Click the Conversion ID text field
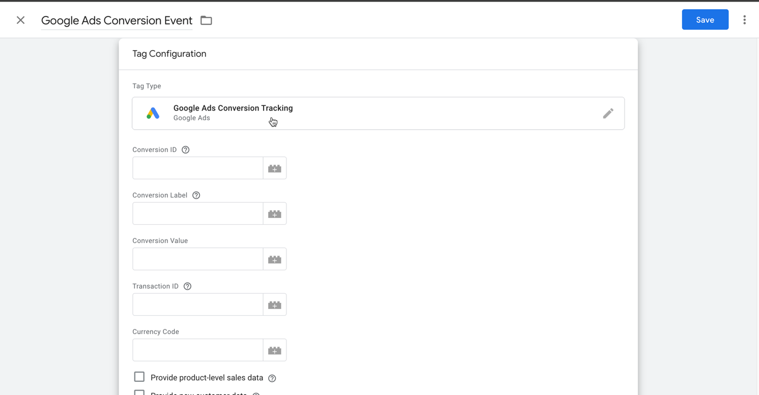 click(x=198, y=168)
